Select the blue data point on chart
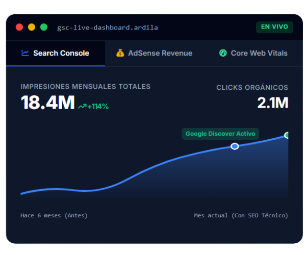306x255 pixels. pos(235,146)
